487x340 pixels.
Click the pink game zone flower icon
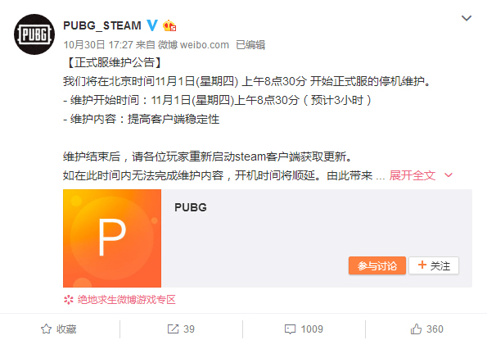(x=68, y=300)
